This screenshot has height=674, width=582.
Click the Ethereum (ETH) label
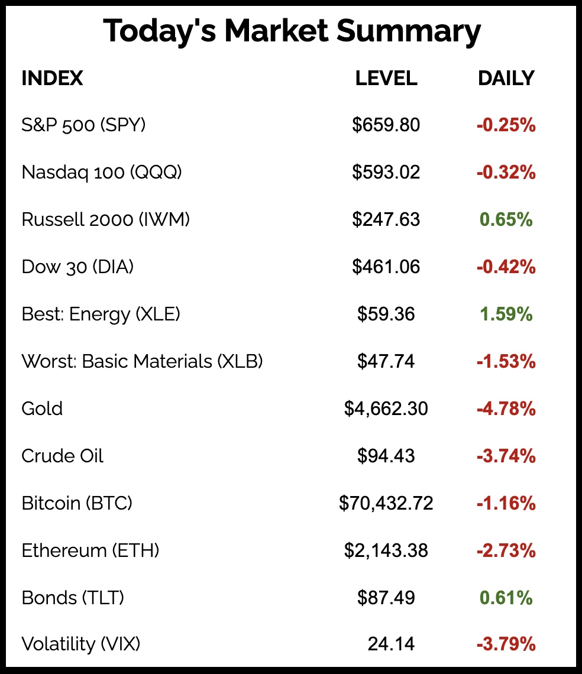pyautogui.click(x=90, y=550)
